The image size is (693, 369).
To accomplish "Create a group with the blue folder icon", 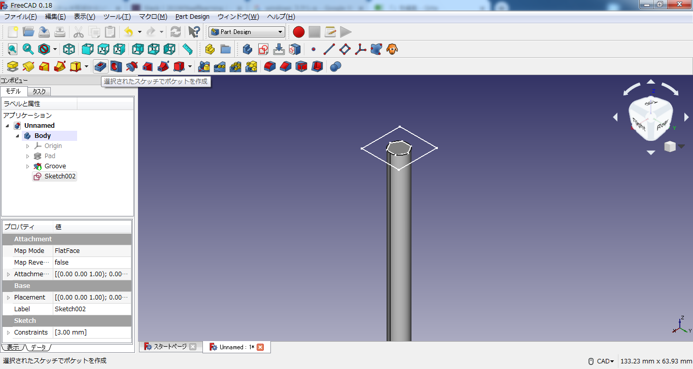I will coord(226,49).
